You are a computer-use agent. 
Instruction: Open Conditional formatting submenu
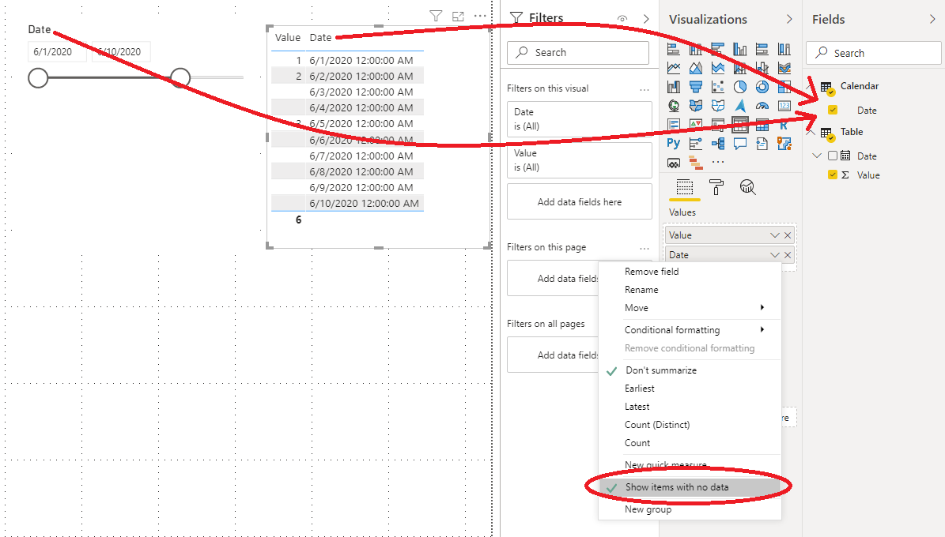(690, 330)
